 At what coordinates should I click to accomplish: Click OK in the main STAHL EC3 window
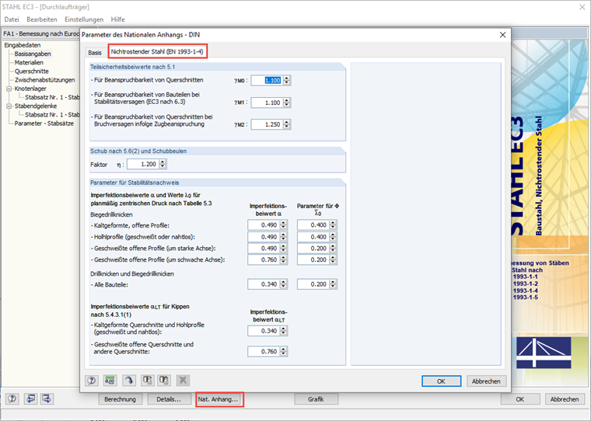pos(519,399)
